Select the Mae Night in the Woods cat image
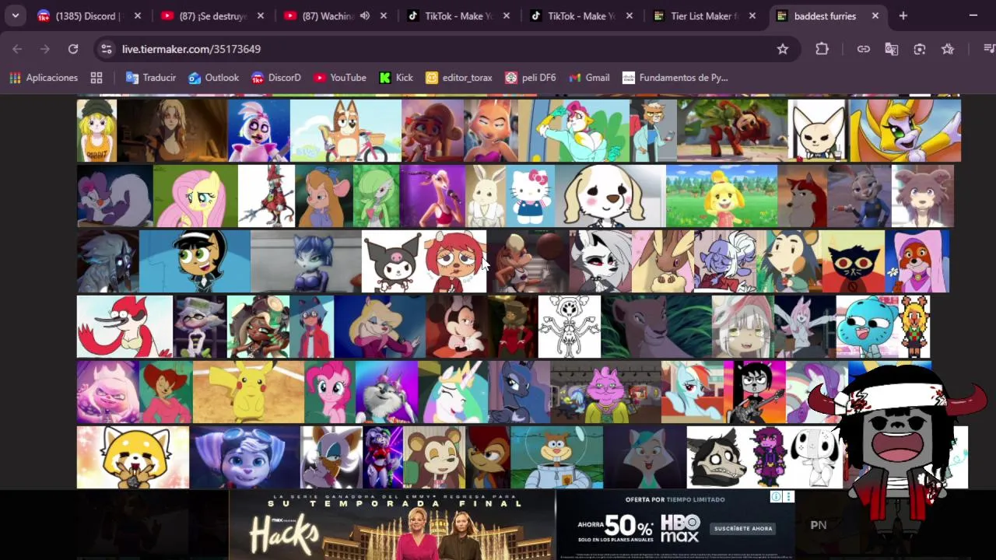Viewport: 996px width, 560px height. point(854,261)
